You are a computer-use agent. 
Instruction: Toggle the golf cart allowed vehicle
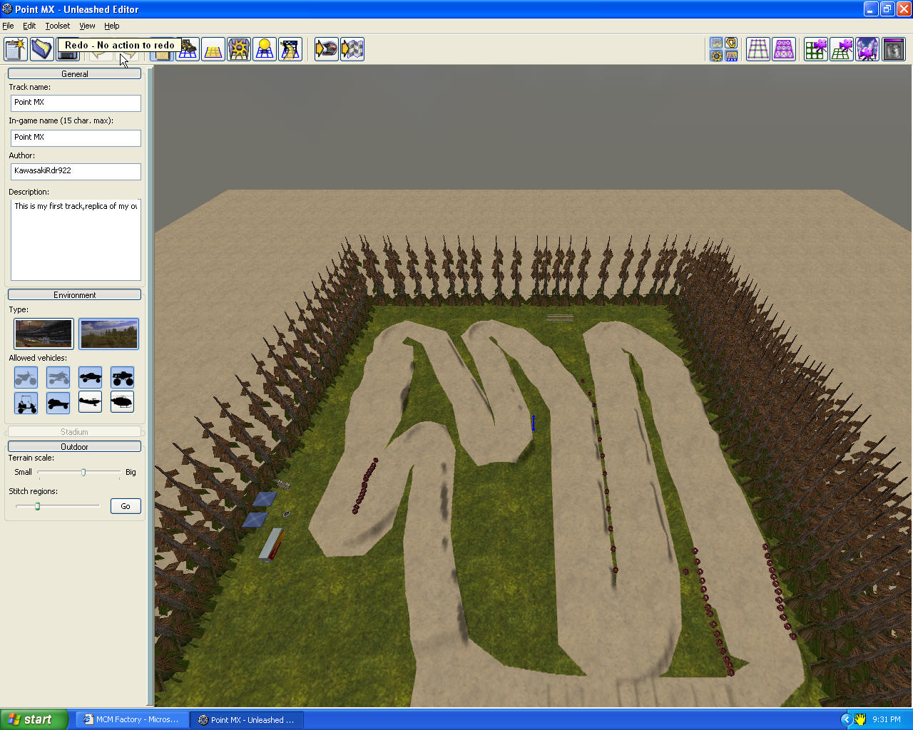(x=26, y=402)
